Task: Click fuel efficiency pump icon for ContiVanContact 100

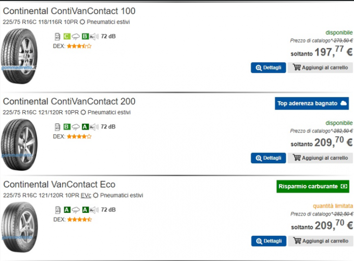Action: click(57, 37)
